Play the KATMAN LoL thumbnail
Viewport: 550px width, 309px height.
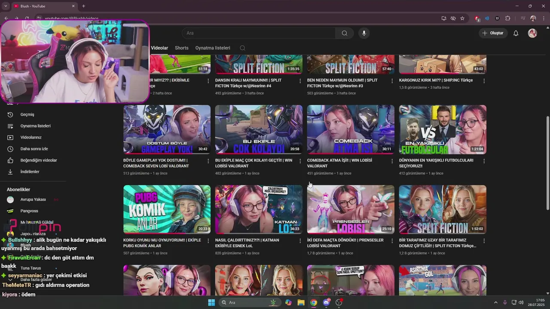(259, 209)
